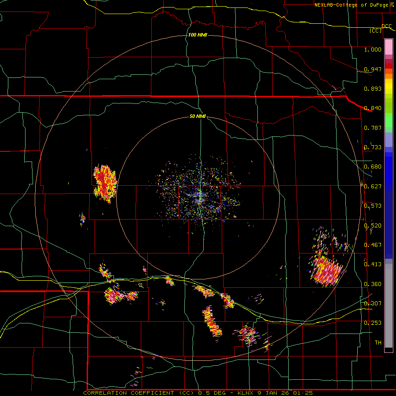Click the 50 NMI range ring line

coord(279,198)
